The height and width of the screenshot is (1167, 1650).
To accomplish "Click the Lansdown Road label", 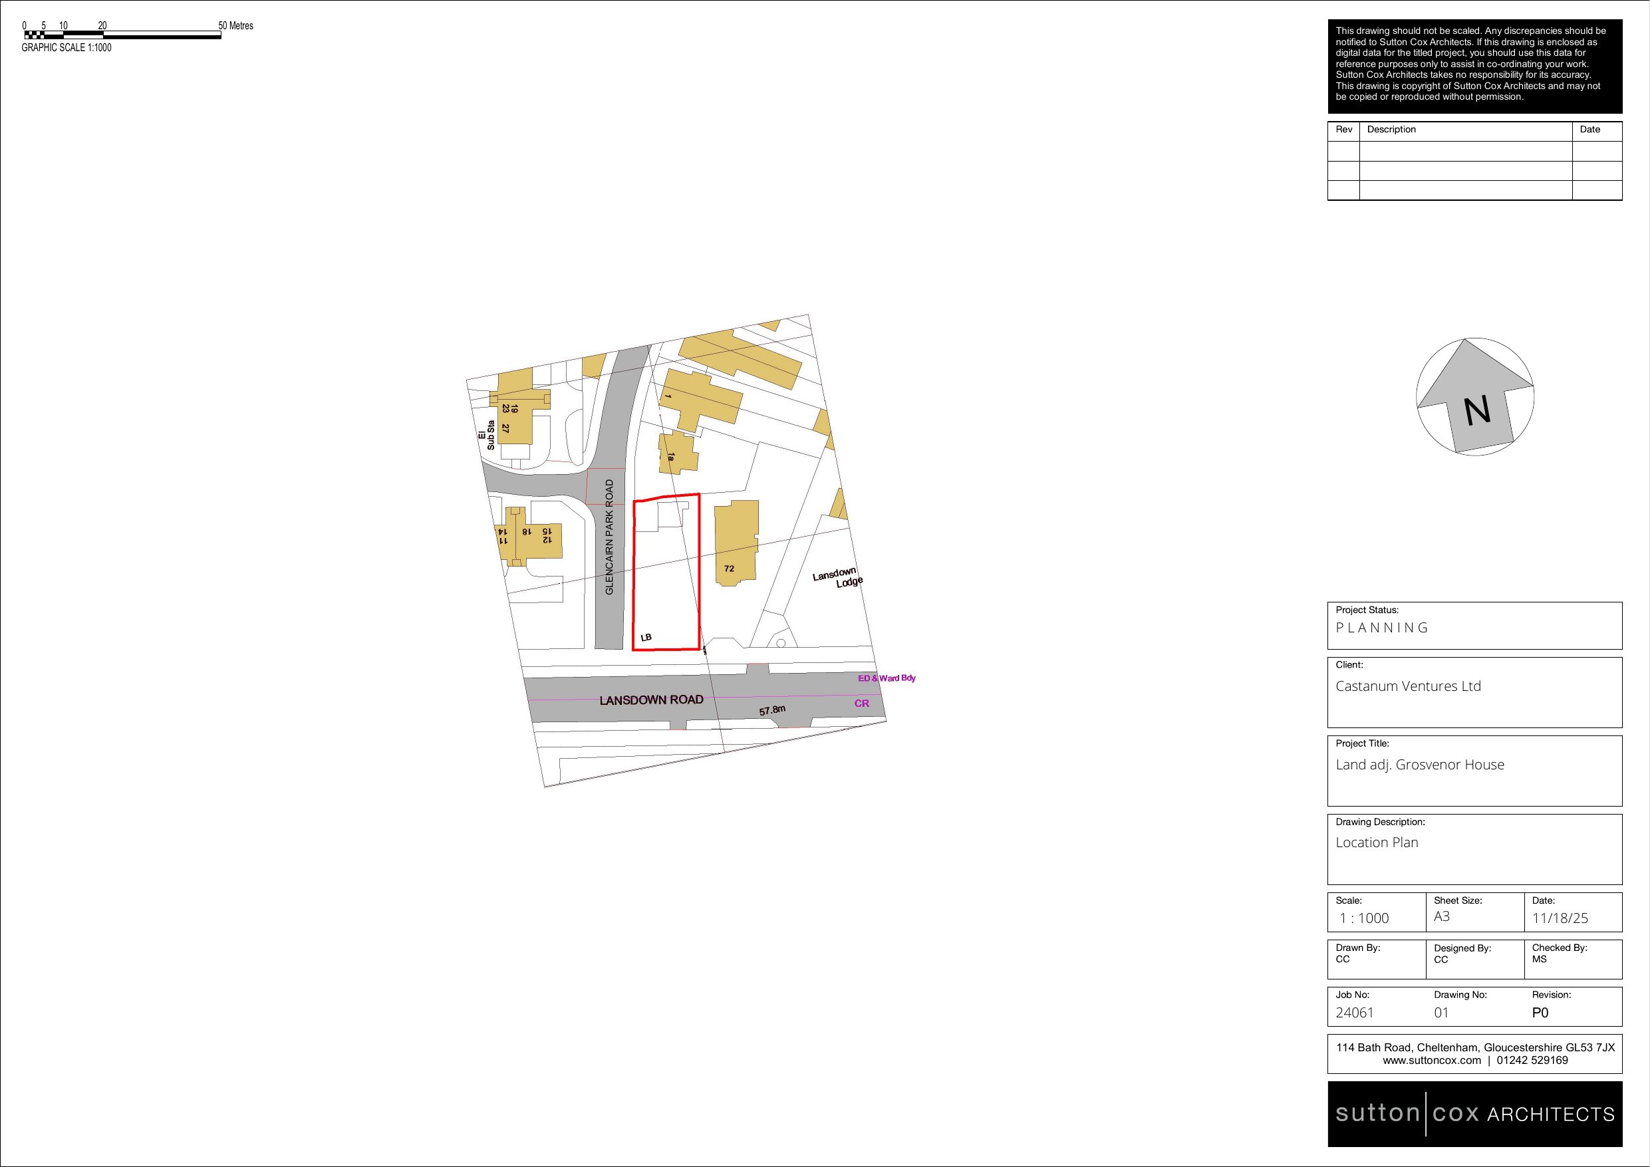I will point(651,700).
